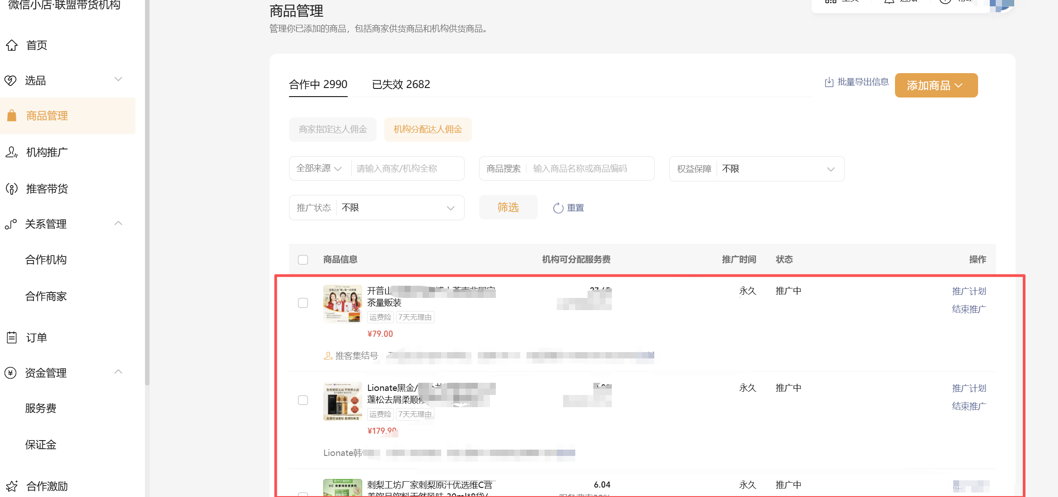Click the home icon beside 首页
This screenshot has height=497, width=1058.
coord(12,45)
